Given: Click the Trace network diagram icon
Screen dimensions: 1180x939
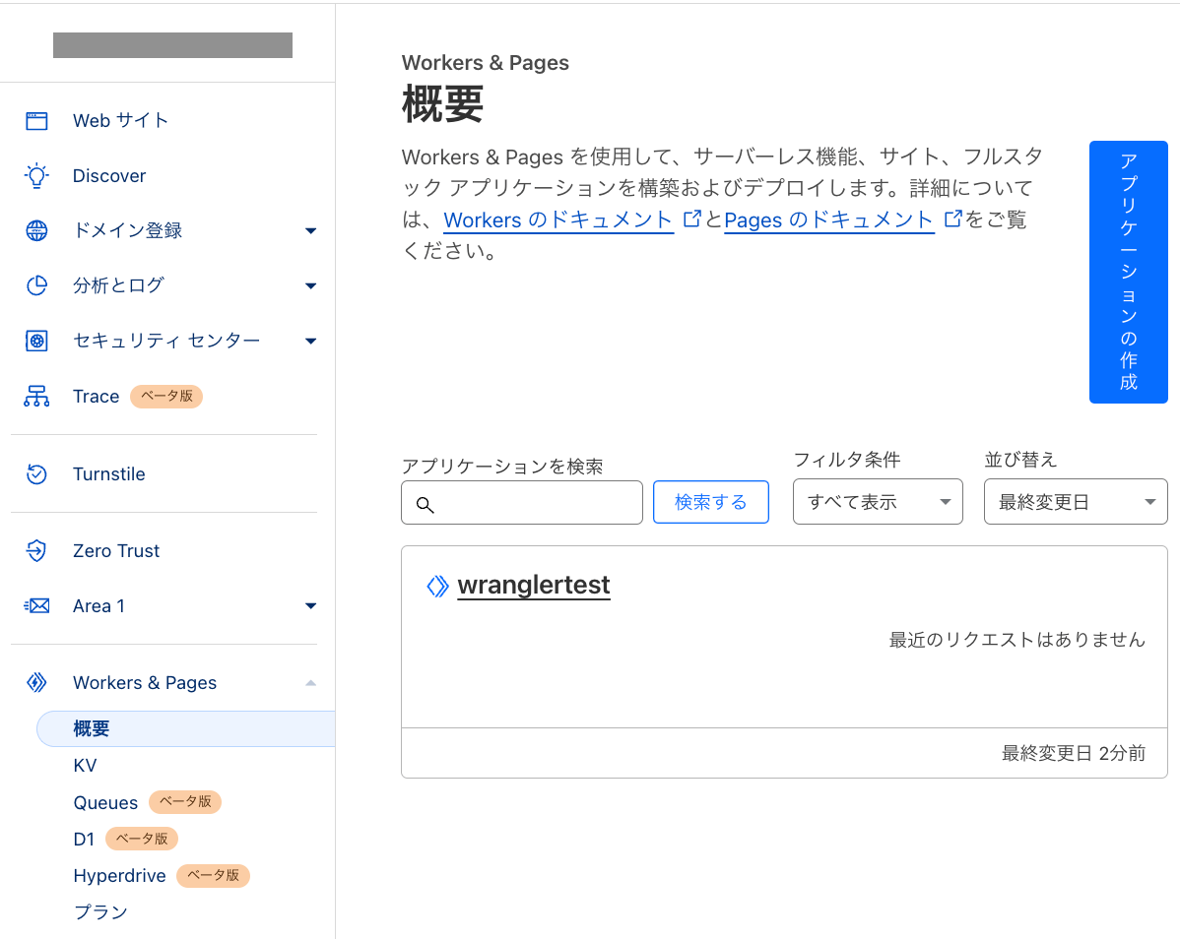Looking at the screenshot, I should 36,397.
